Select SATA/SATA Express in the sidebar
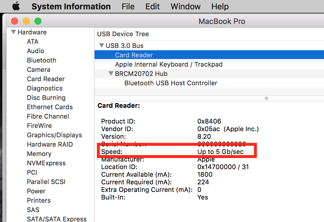The image size is (324, 222). pyautogui.click(x=57, y=219)
